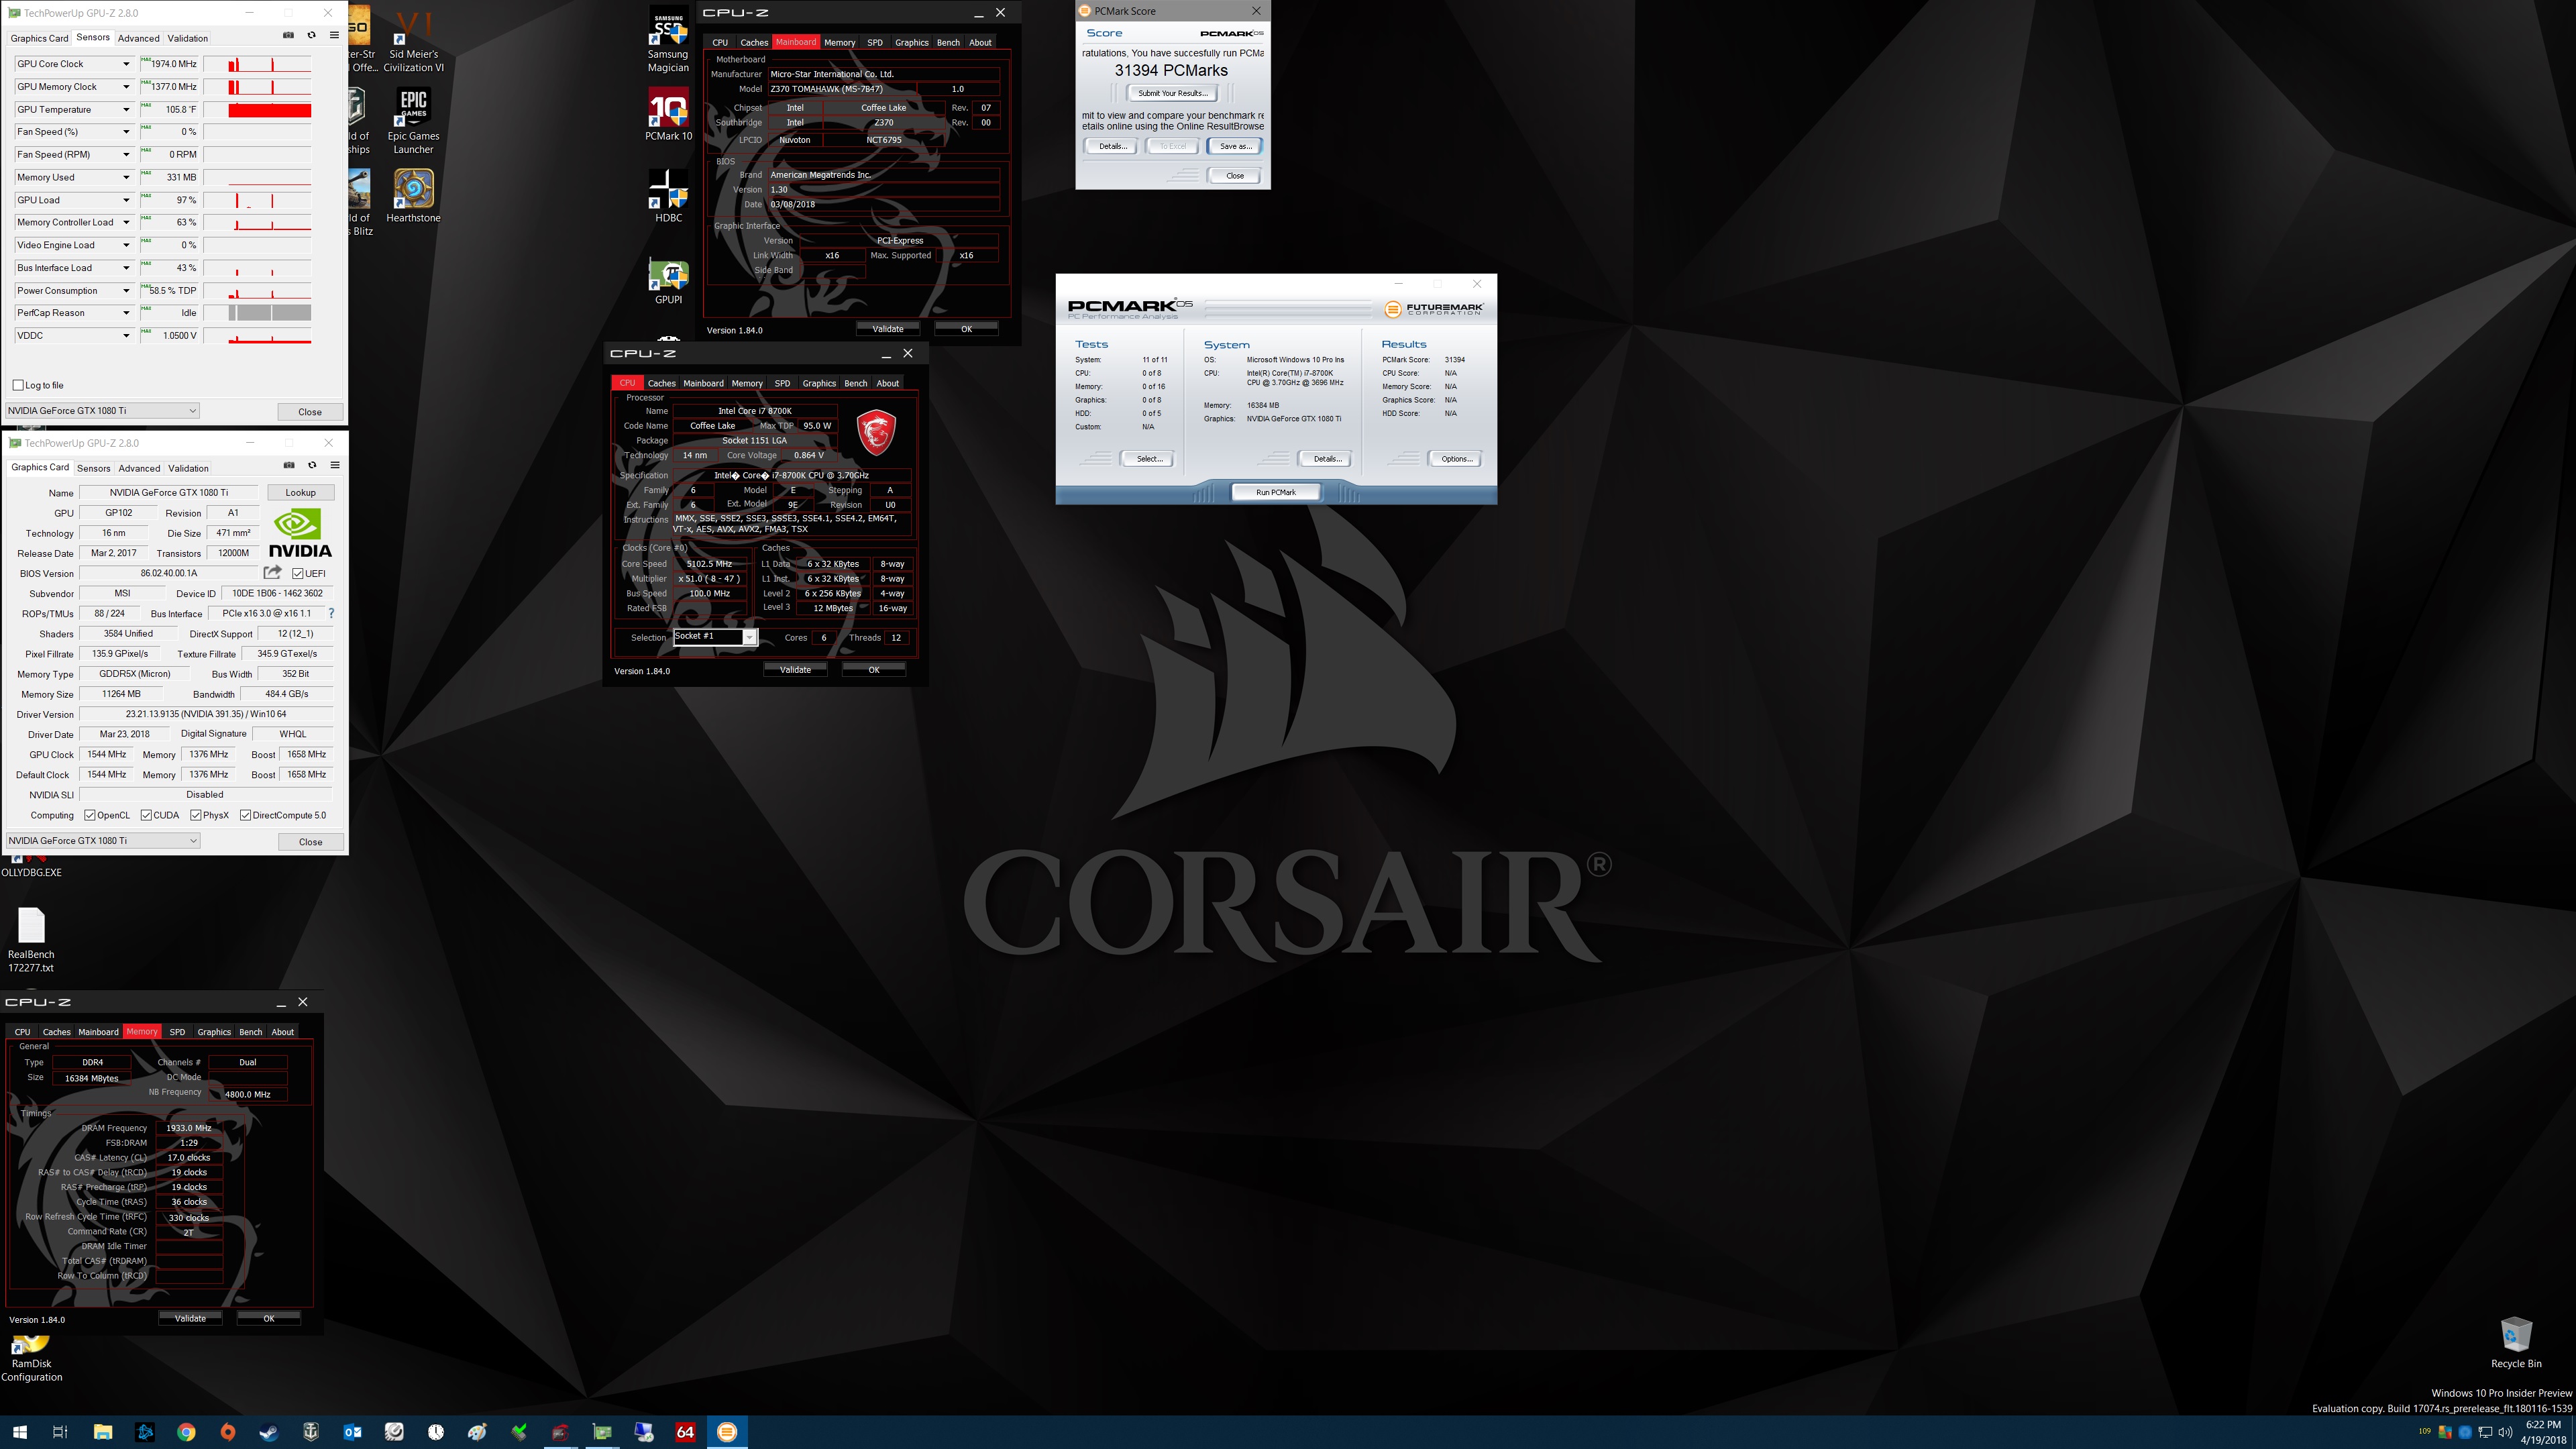Screen dimensions: 2576x1449
Task: Open RealBench 172277.txt file
Action: (x=31, y=940)
